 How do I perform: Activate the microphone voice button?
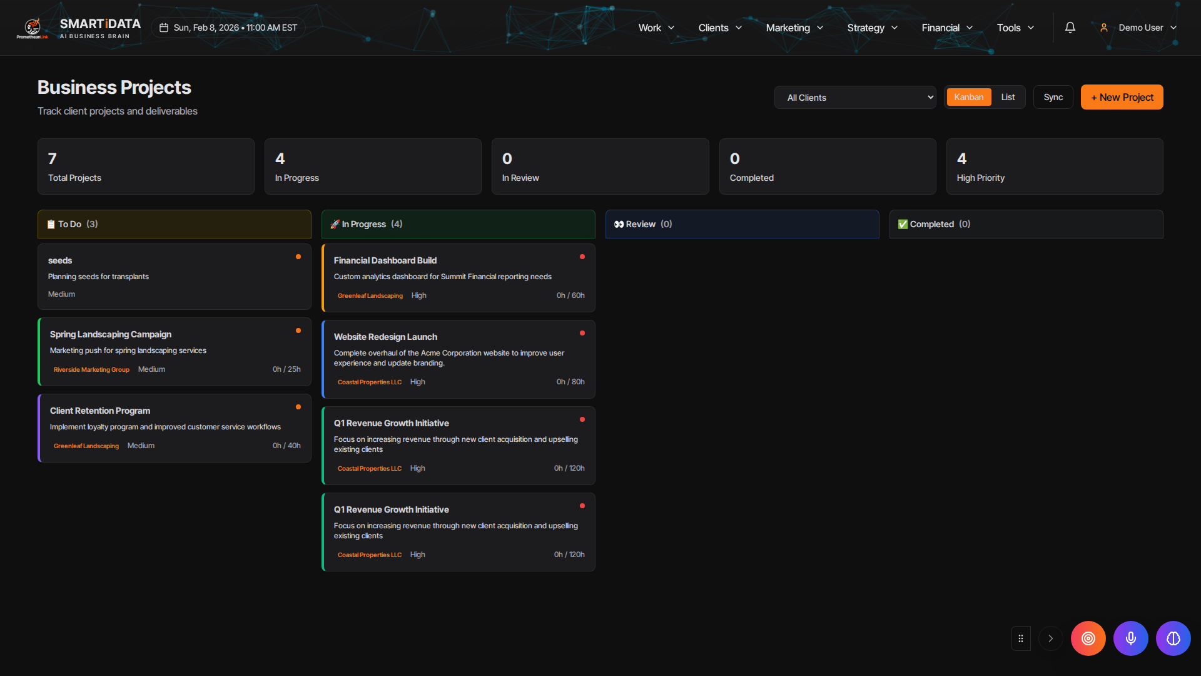click(1130, 638)
